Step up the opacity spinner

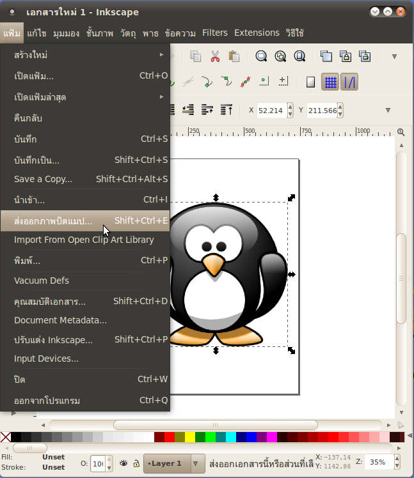(x=109, y=459)
